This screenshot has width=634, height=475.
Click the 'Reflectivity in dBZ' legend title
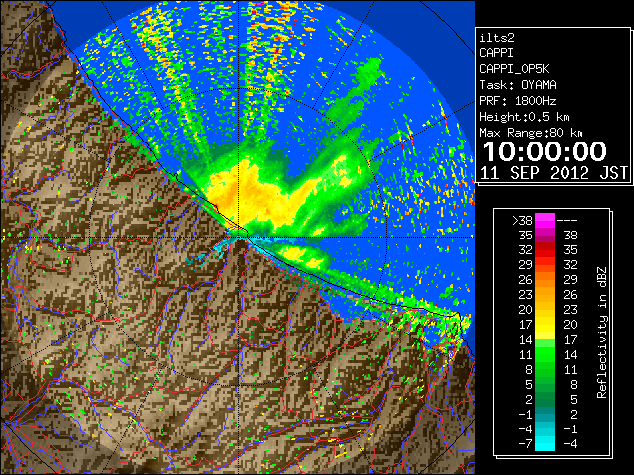click(x=602, y=332)
